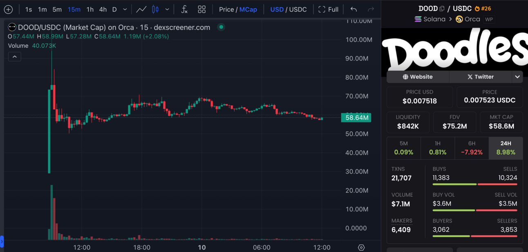Screen dimensions: 528x252
Task: Click the DOOD token logo in legend
Action: point(12,27)
